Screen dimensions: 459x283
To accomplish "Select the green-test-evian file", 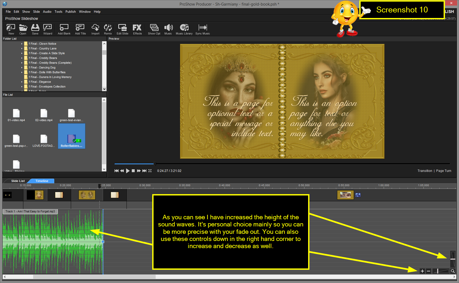I will click(71, 115).
